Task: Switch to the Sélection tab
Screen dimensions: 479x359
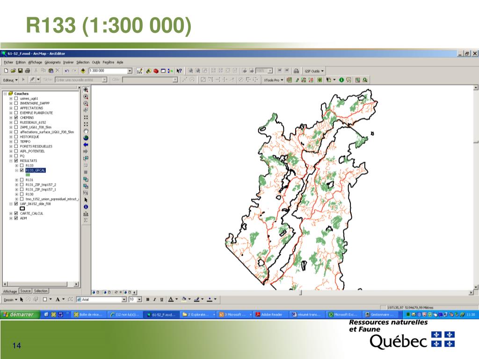Action: (41, 291)
